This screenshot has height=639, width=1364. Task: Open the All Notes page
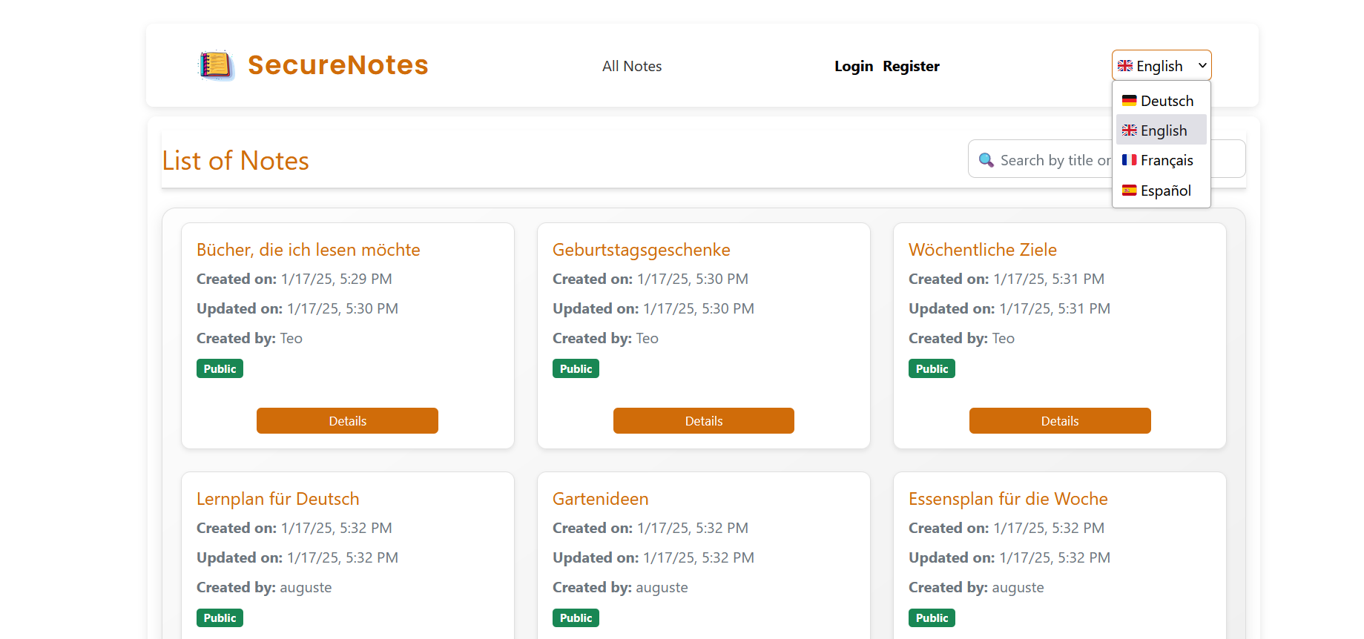[631, 66]
